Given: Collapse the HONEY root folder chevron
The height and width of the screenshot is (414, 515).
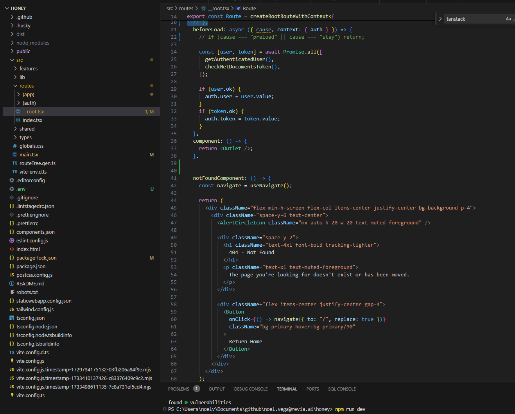Looking at the screenshot, I should [x=7, y=8].
